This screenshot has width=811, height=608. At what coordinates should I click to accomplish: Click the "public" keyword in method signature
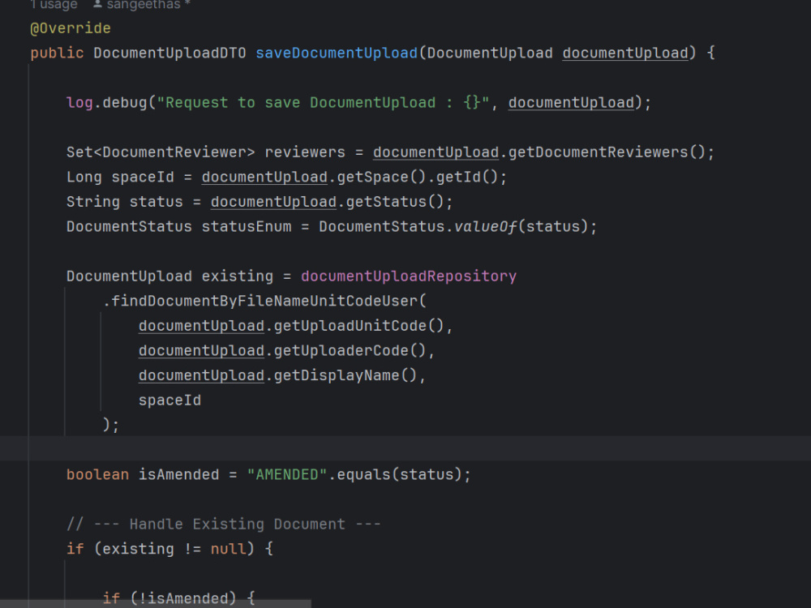pos(57,53)
